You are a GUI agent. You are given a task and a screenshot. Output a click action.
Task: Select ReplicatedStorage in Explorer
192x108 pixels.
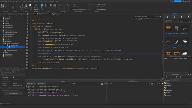pos(9,31)
